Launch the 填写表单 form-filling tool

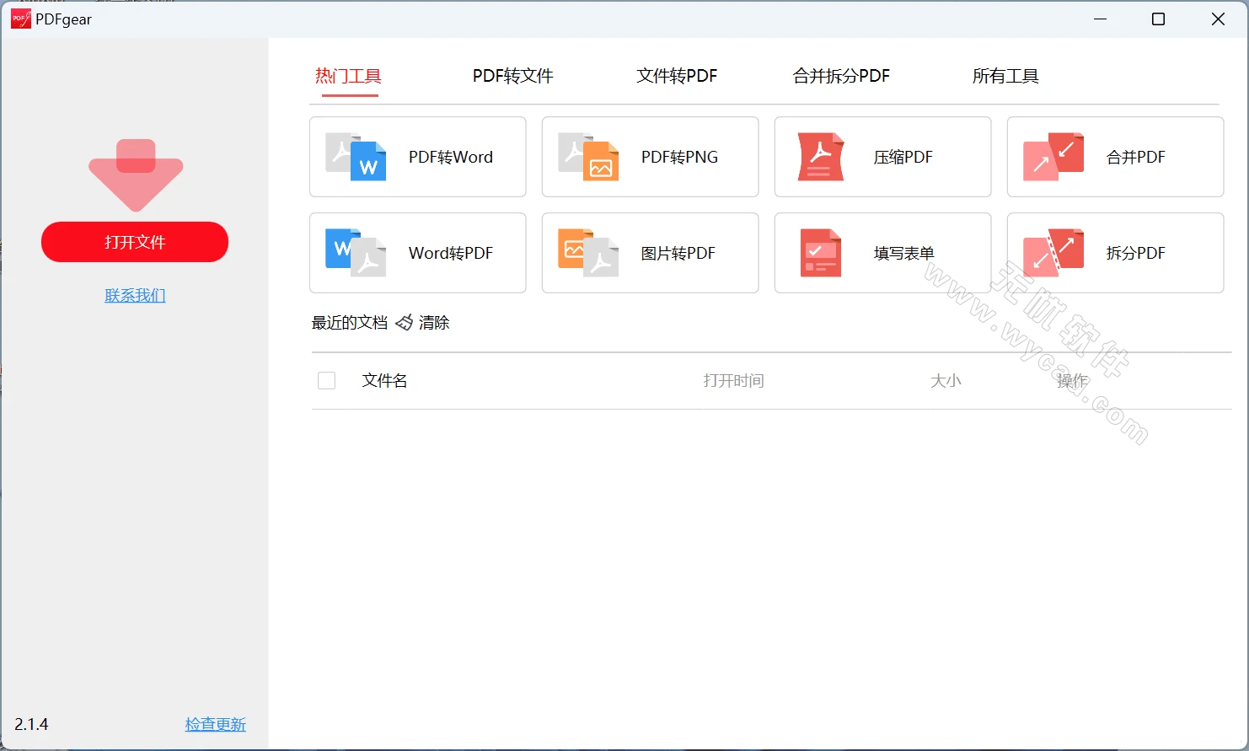click(882, 253)
